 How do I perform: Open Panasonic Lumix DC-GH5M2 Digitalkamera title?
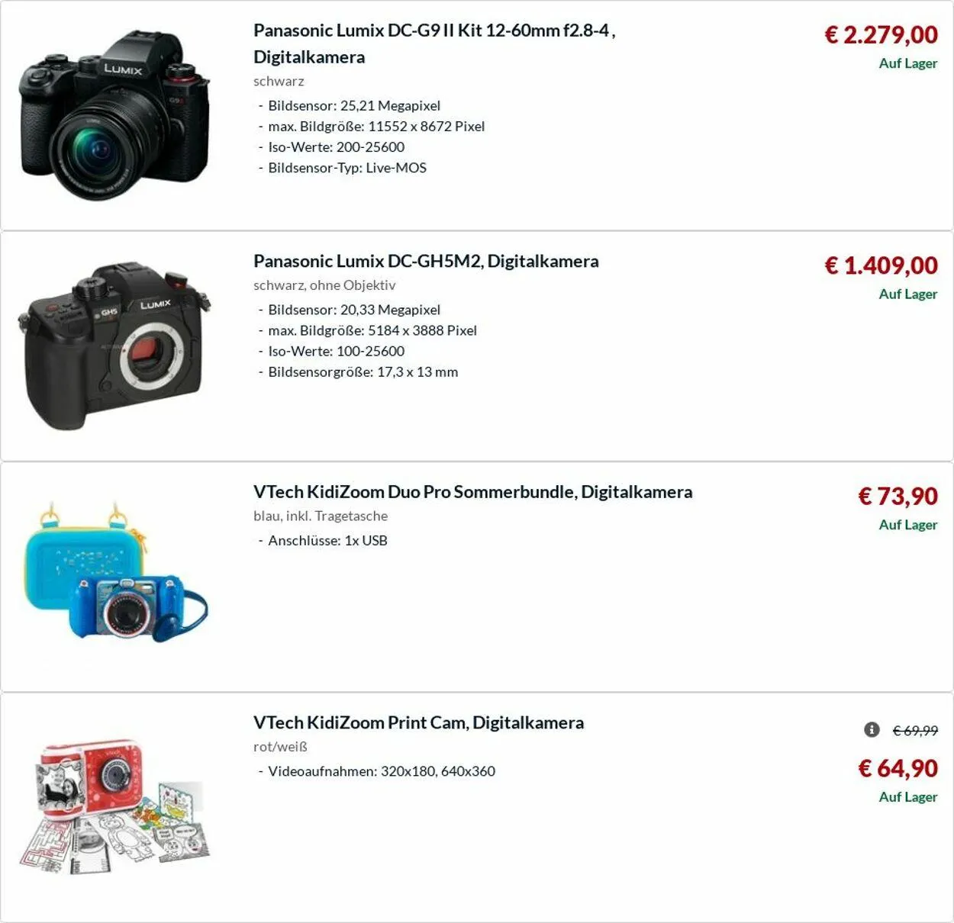[x=426, y=261]
